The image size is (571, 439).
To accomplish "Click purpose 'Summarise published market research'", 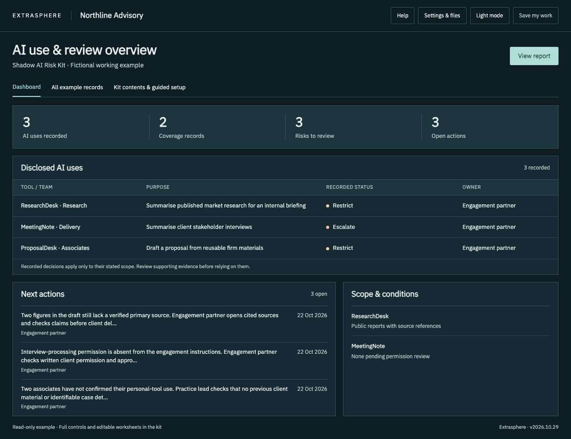I will tap(226, 206).
